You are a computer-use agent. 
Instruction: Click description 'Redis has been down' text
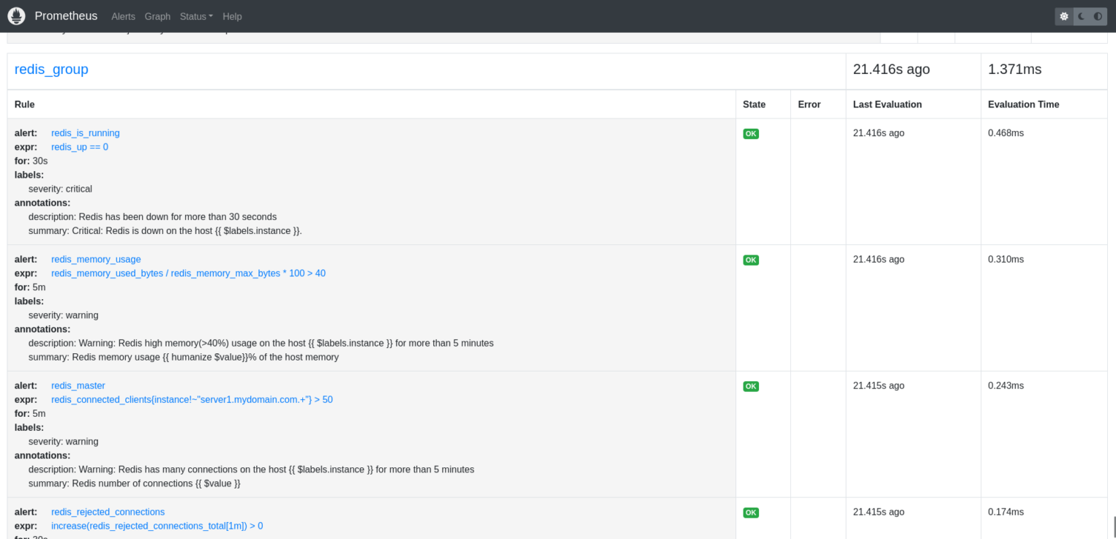pyautogui.click(x=152, y=216)
